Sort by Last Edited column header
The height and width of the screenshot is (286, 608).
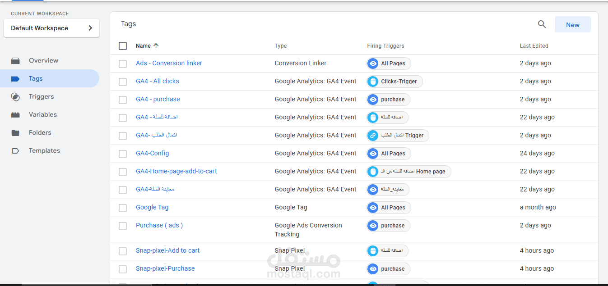pos(534,46)
